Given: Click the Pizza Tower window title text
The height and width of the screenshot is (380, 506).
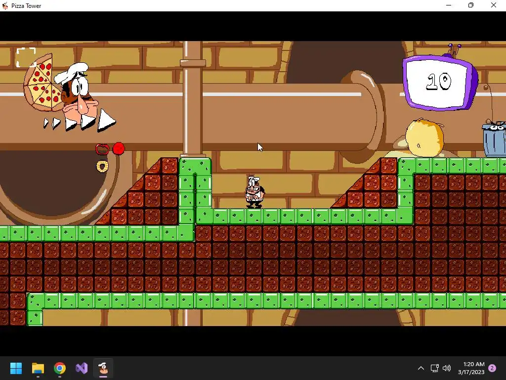Looking at the screenshot, I should [x=26, y=6].
